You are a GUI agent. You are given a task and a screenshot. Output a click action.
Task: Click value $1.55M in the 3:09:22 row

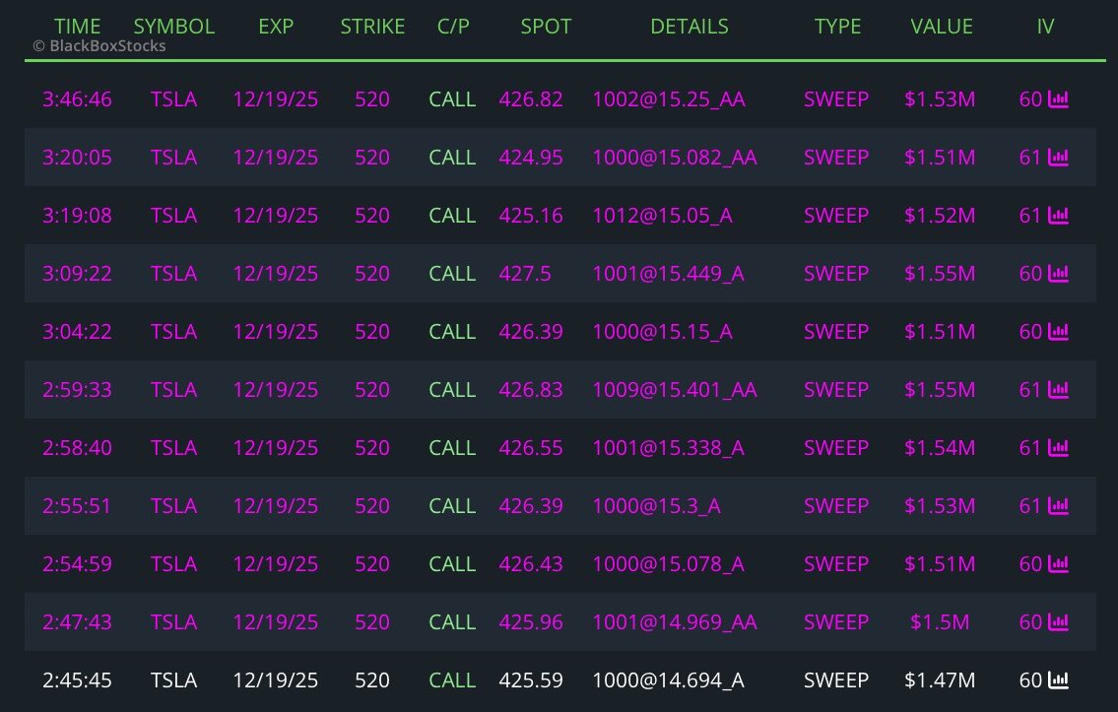tap(940, 273)
